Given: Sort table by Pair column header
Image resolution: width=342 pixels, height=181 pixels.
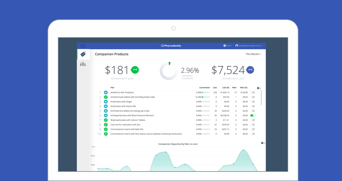Looking at the screenshot, I should click(x=112, y=88).
